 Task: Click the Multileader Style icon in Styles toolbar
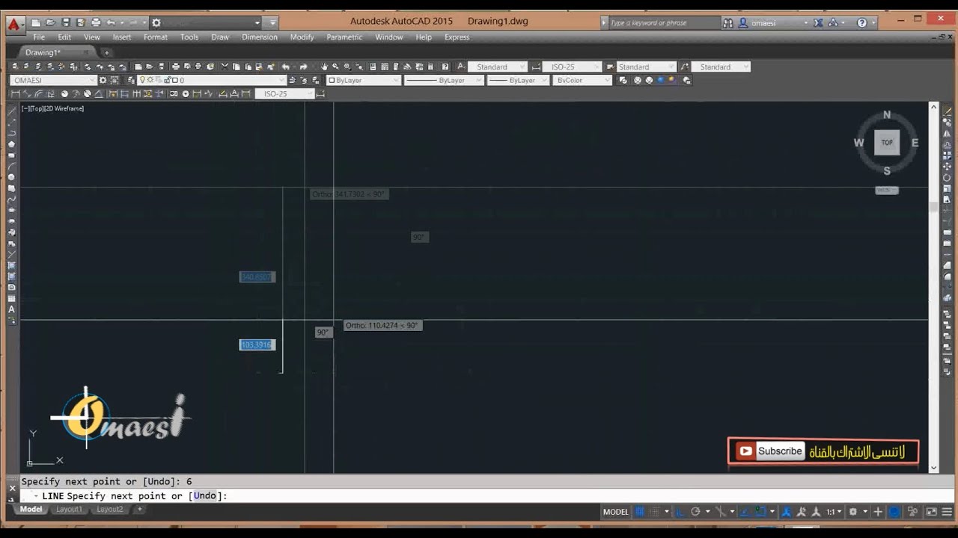tap(684, 67)
